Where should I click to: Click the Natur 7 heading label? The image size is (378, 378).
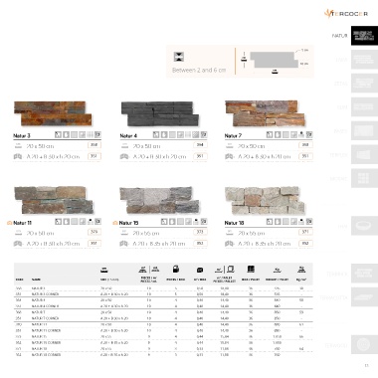pos(233,135)
